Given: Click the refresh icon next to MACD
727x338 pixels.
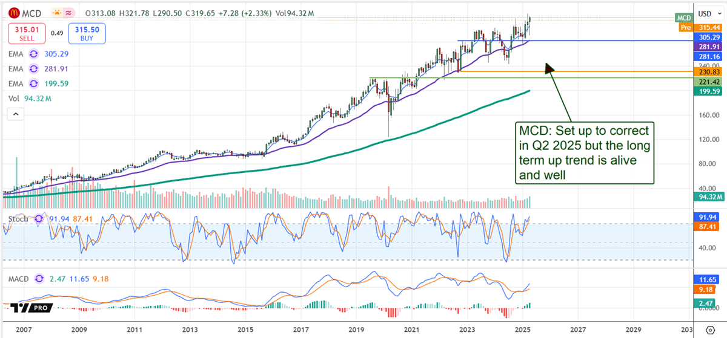Looking at the screenshot, I should click(x=40, y=279).
